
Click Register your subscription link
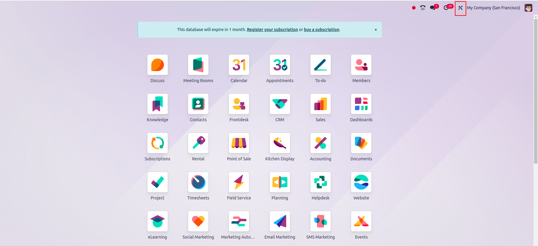272,30
